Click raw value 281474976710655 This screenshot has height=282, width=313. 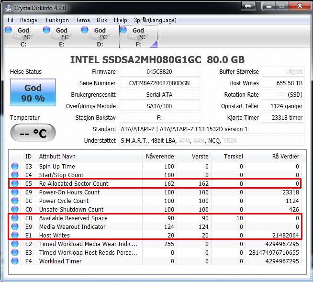pos(274,253)
